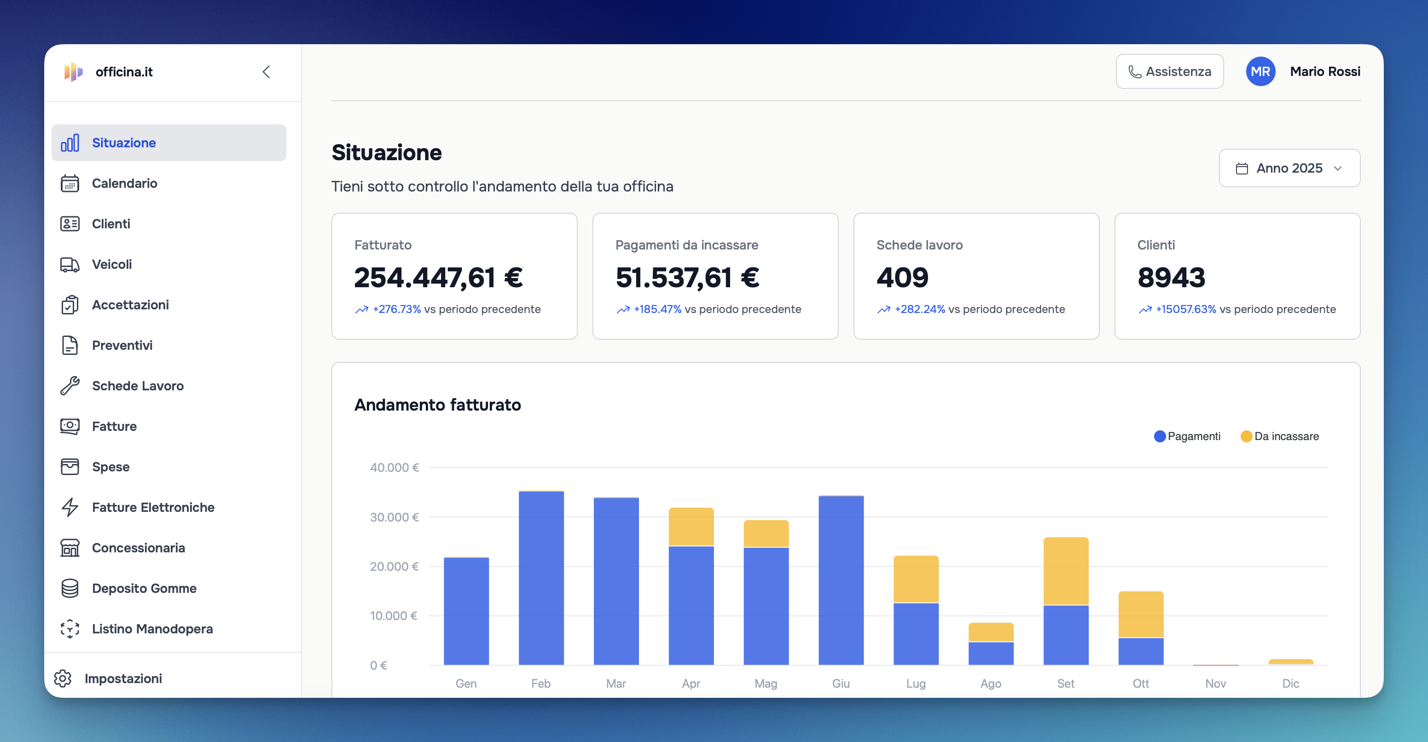The image size is (1428, 742).
Task: Collapse the sidebar with the chevron arrow
Action: (266, 72)
